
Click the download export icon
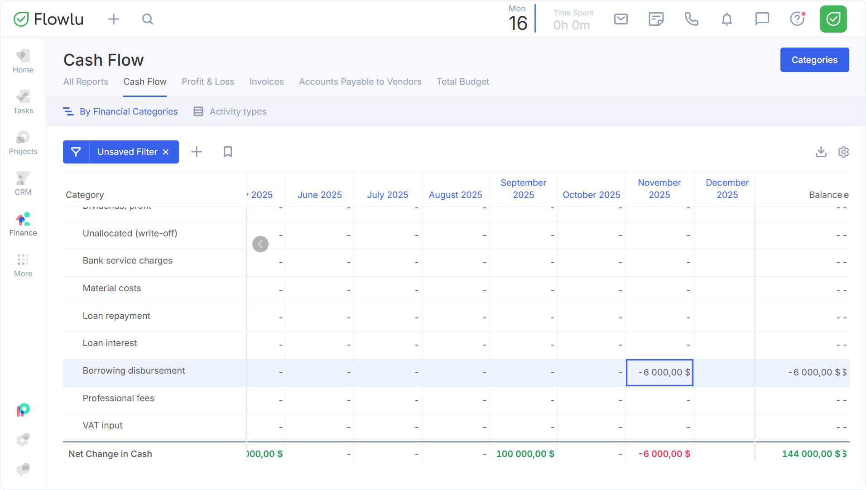tap(821, 152)
